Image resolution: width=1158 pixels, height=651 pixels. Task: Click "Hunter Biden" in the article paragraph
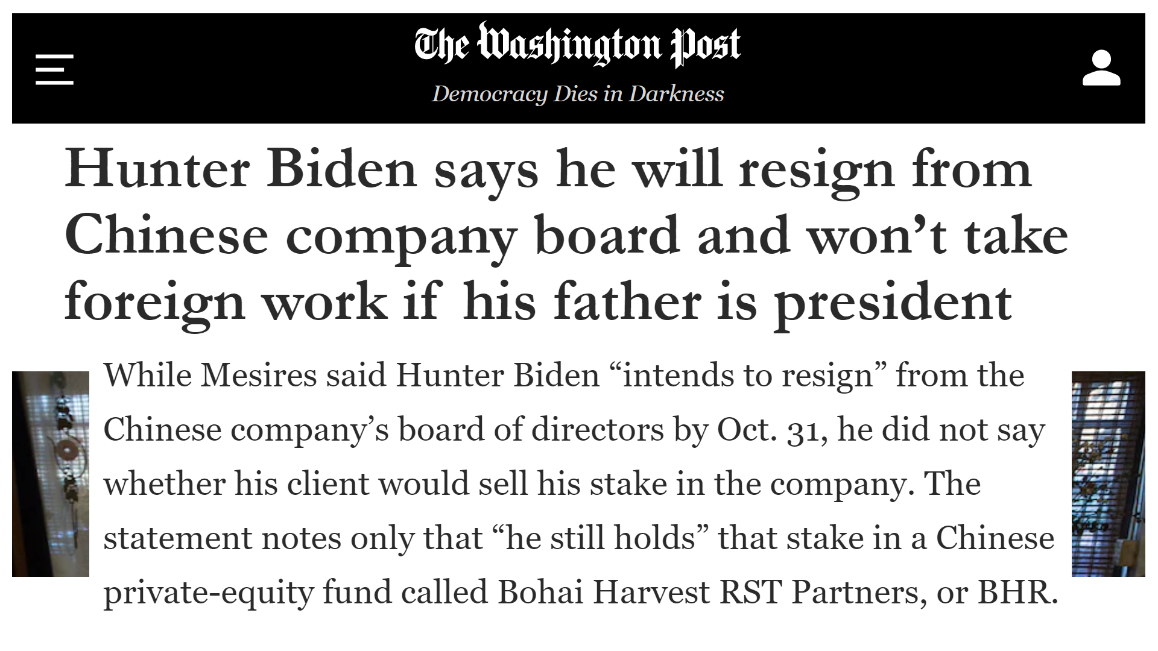tap(498, 376)
